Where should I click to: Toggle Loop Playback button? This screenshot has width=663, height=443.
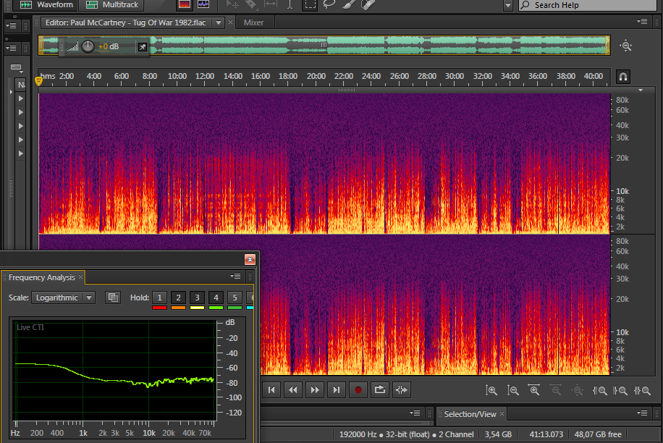(380, 389)
